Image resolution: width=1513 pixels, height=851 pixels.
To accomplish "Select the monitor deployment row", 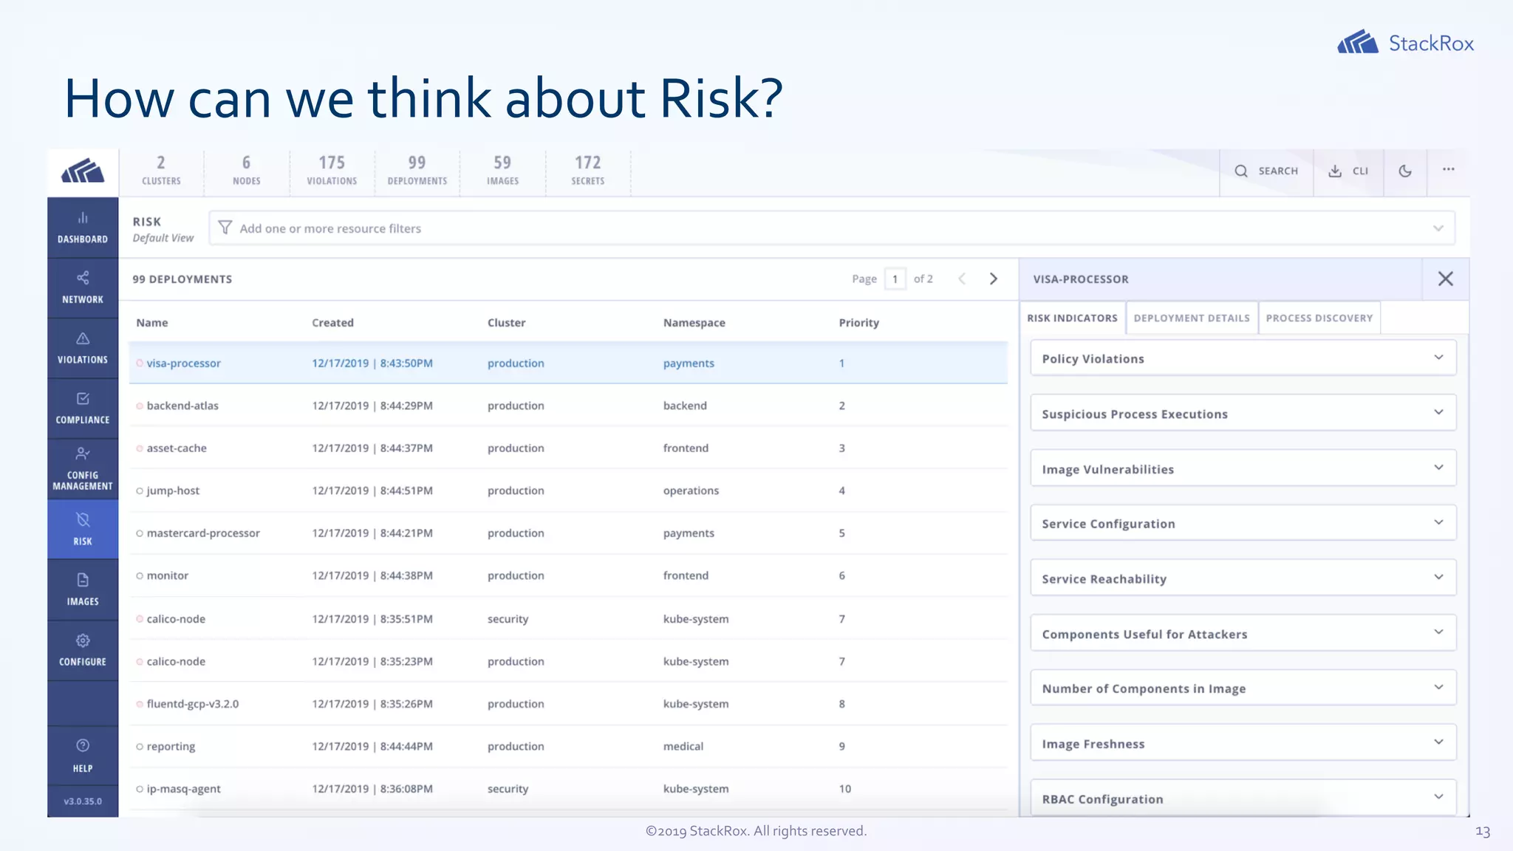I will 568,575.
